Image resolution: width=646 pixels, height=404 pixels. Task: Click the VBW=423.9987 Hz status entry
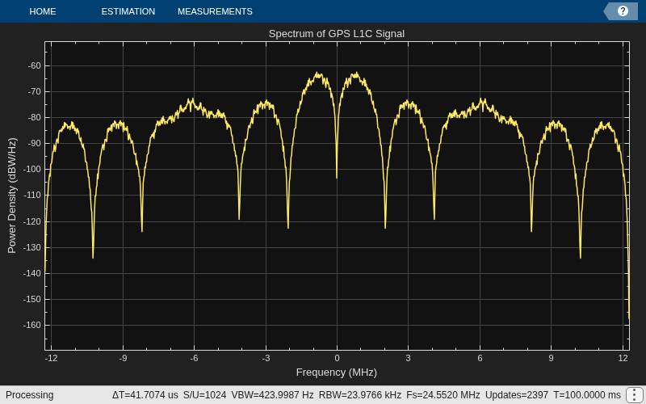pyautogui.click(x=272, y=395)
